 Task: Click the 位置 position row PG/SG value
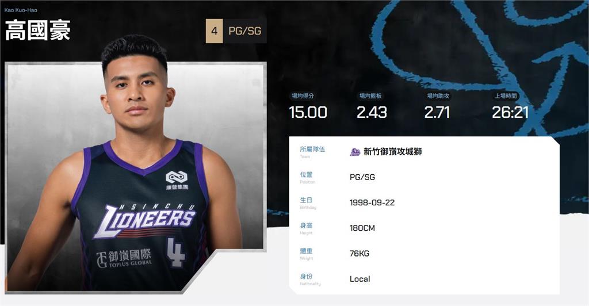tap(362, 177)
